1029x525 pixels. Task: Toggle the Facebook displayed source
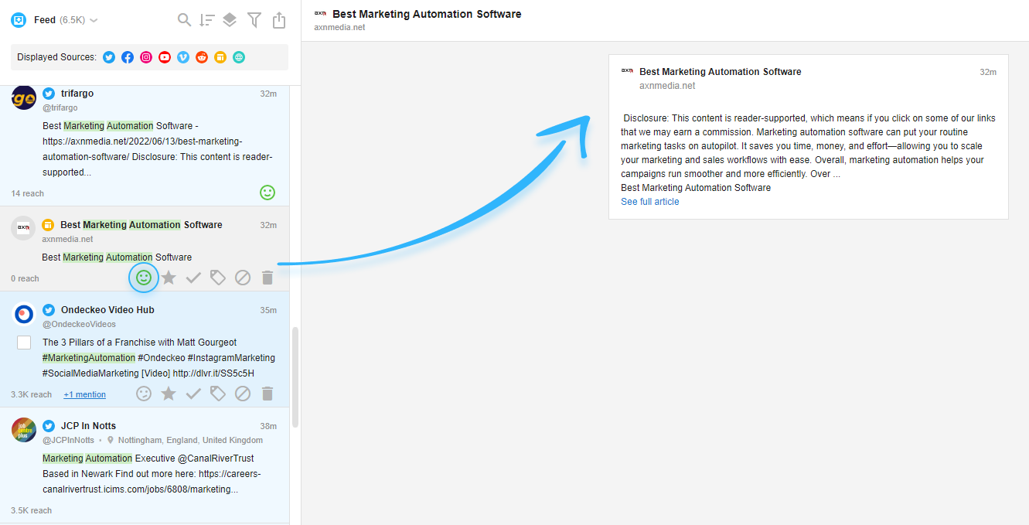pos(128,57)
